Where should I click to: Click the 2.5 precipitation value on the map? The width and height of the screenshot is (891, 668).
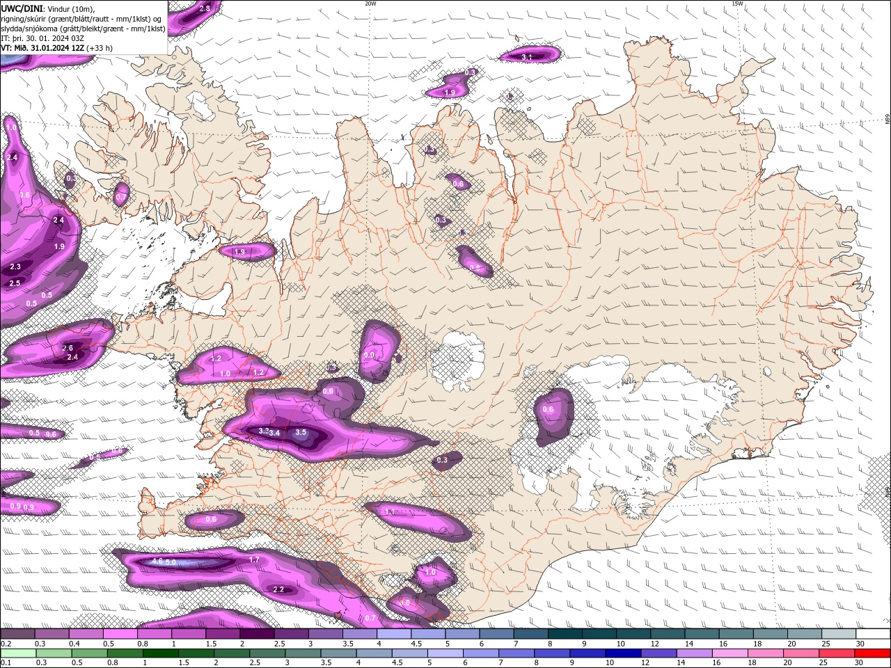coord(15,283)
